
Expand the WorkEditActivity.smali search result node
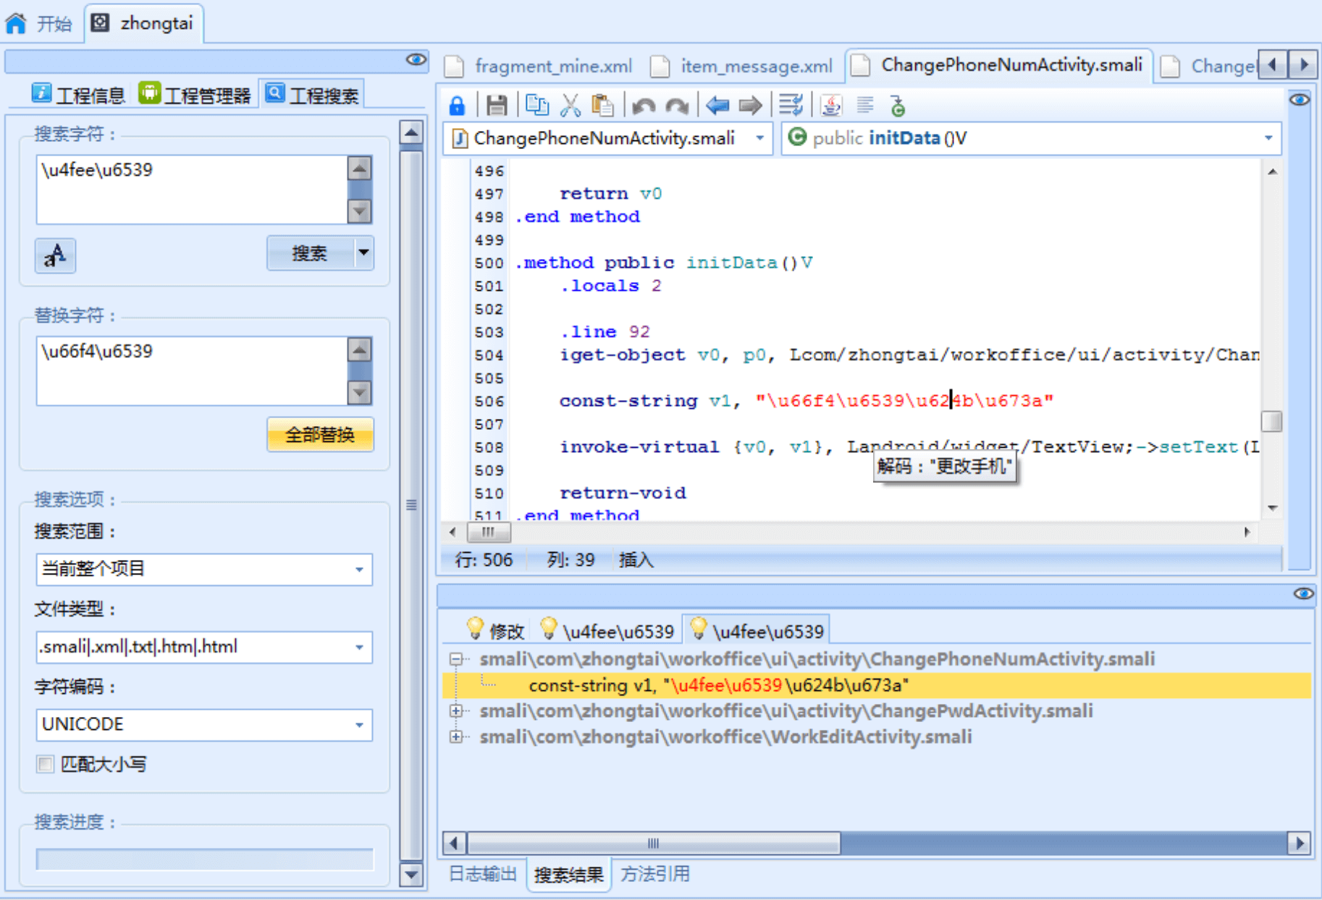tap(456, 736)
